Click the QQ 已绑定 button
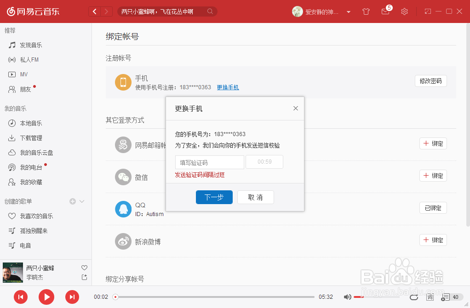 click(x=433, y=208)
